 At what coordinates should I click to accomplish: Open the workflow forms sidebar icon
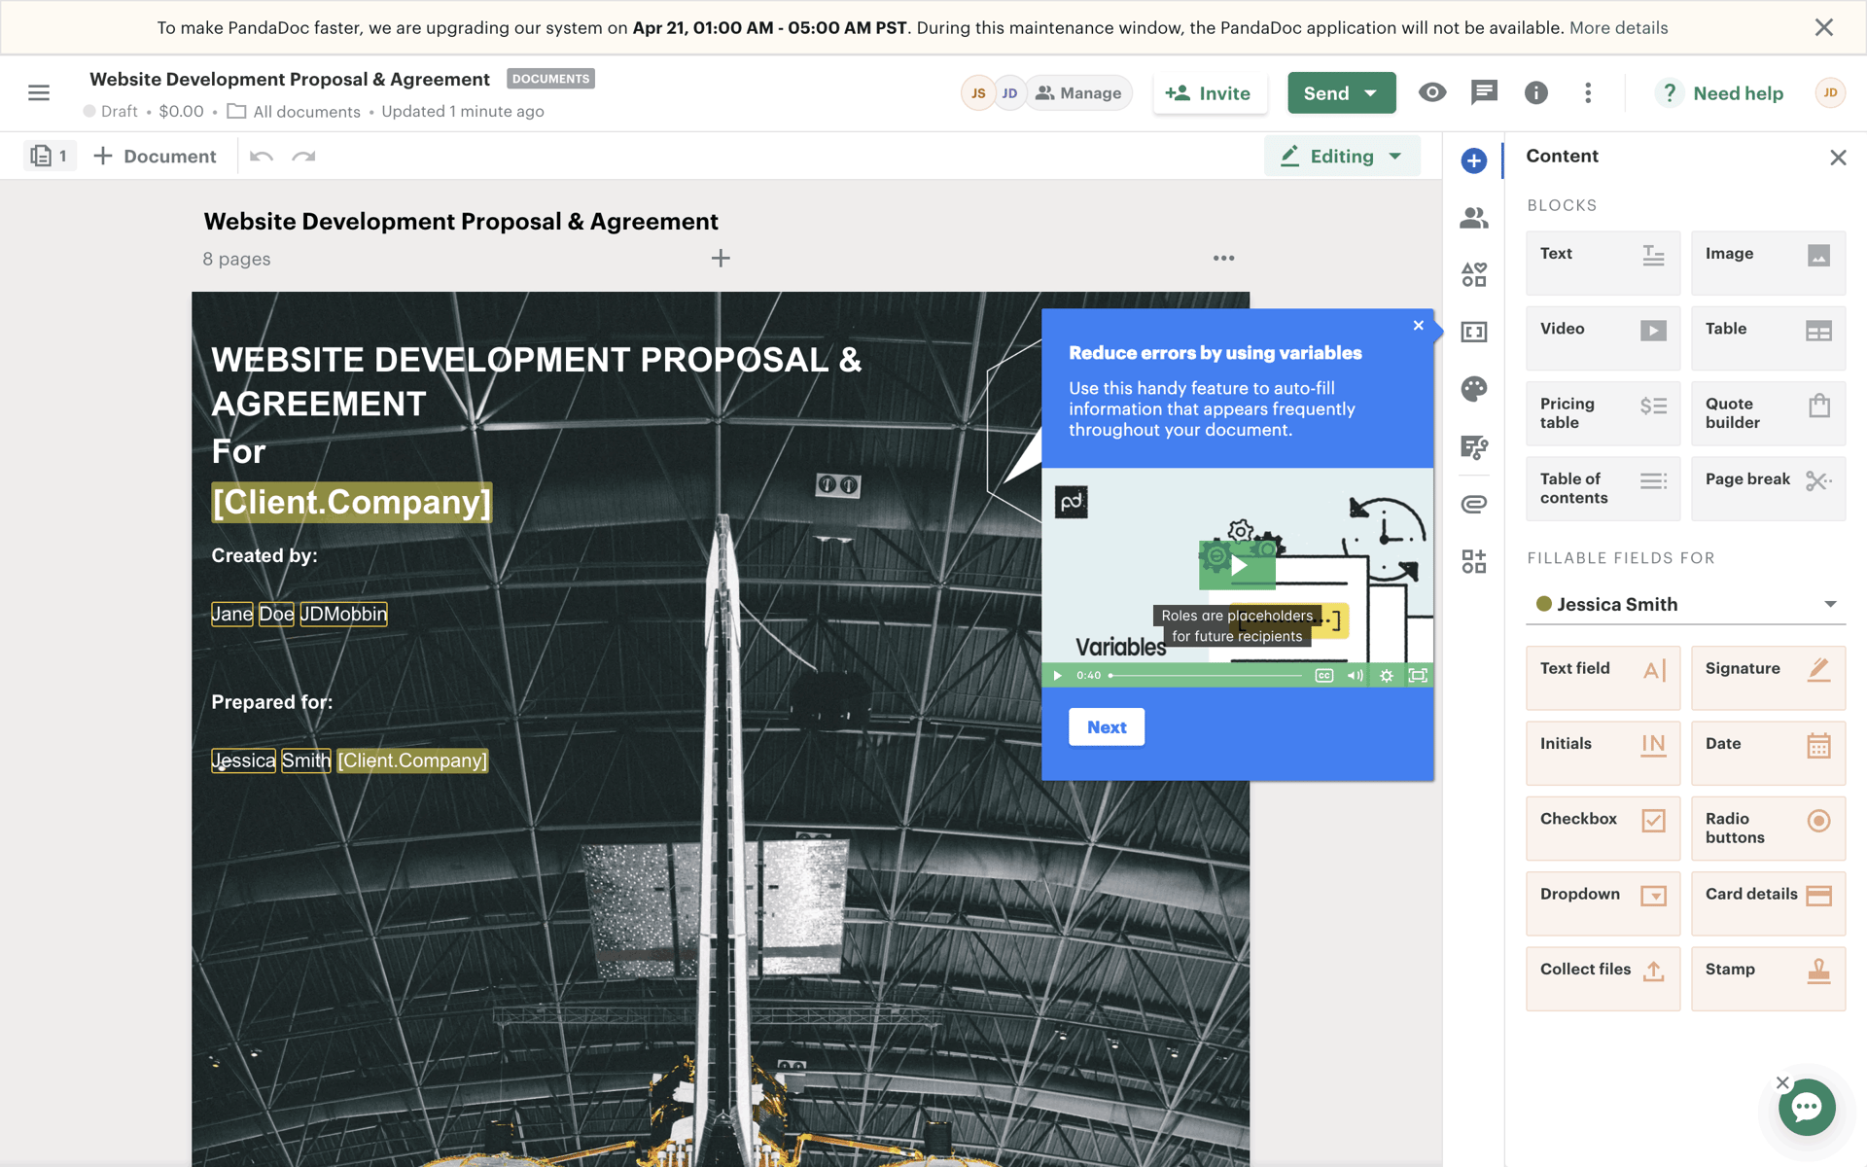(x=1474, y=446)
